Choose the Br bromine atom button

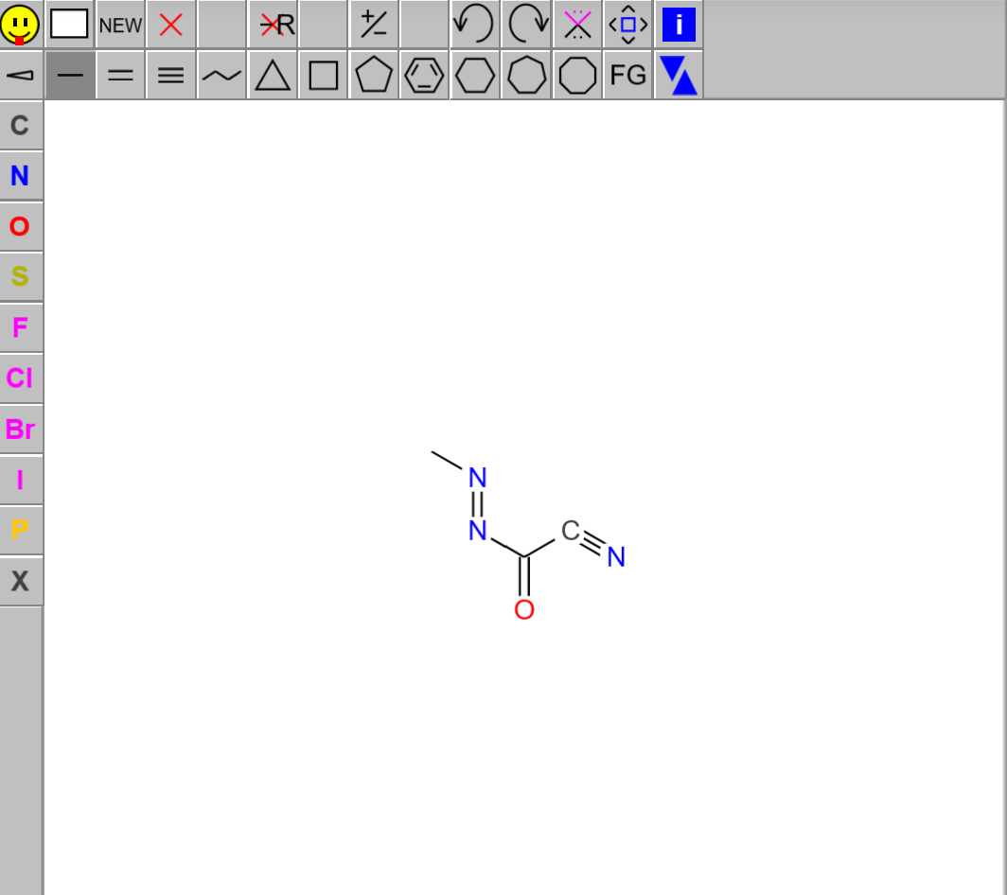(x=20, y=430)
